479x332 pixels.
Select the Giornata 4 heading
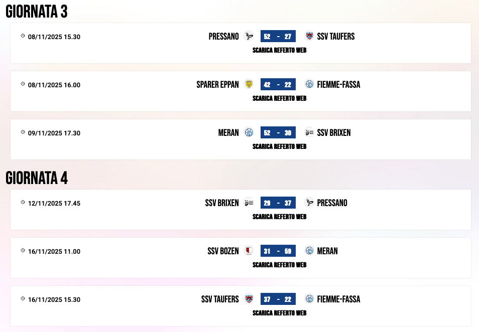37,178
